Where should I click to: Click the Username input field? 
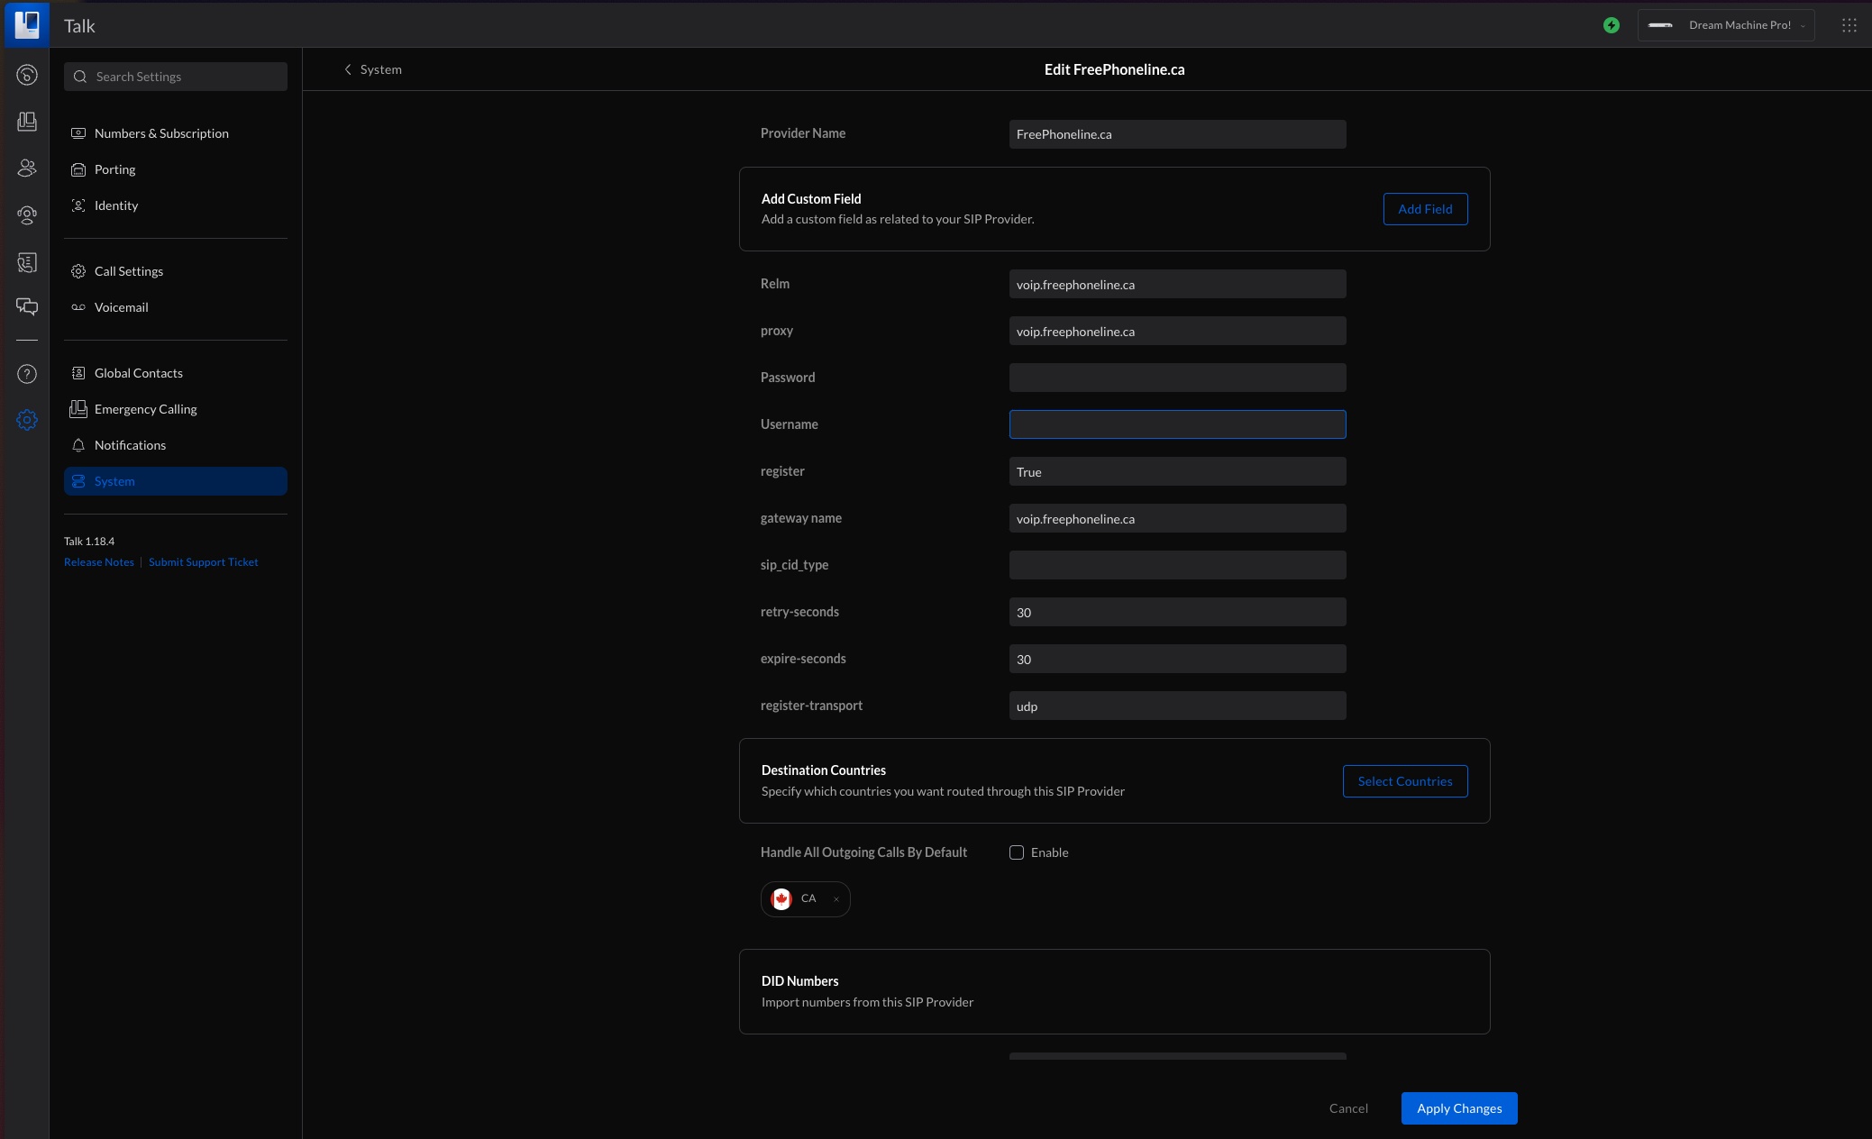1178,424
